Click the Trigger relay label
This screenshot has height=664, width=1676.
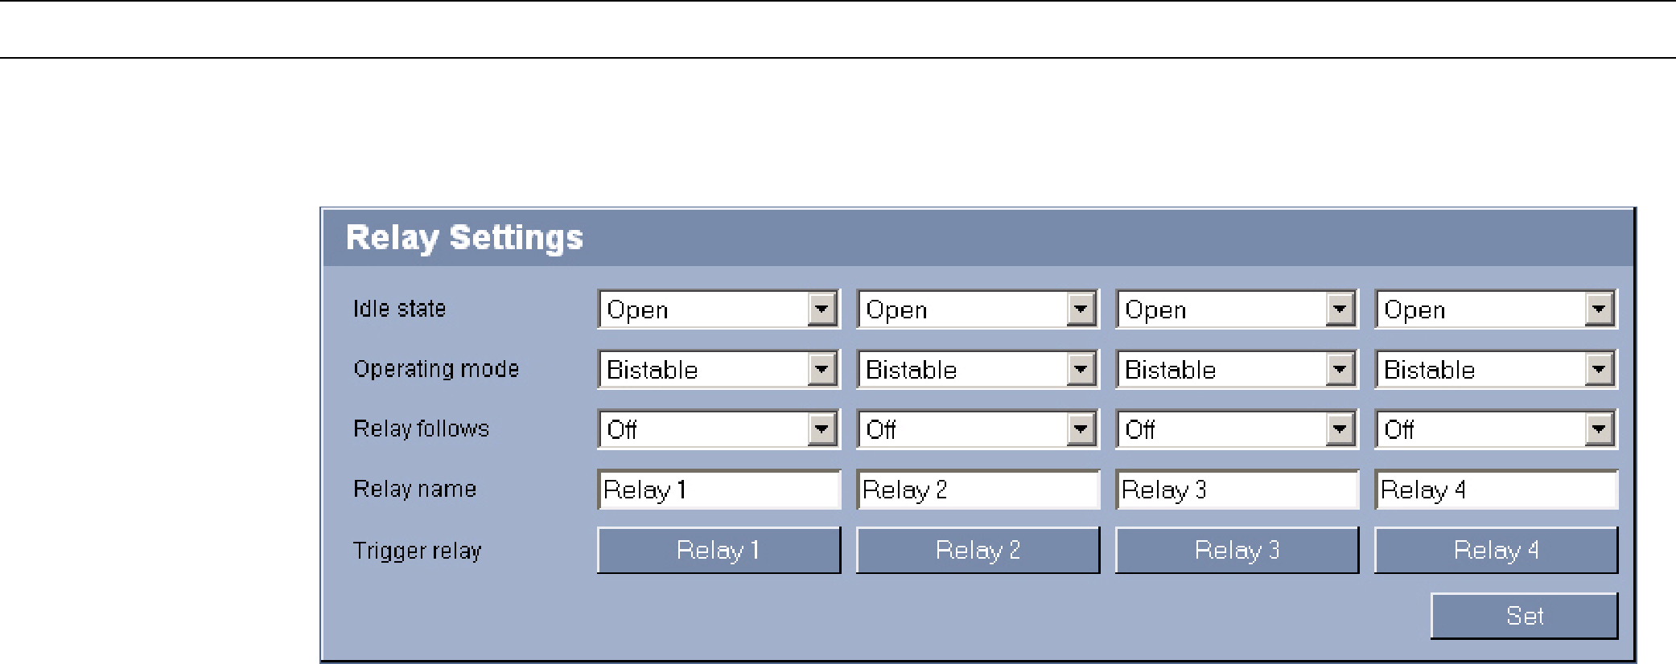point(417,551)
